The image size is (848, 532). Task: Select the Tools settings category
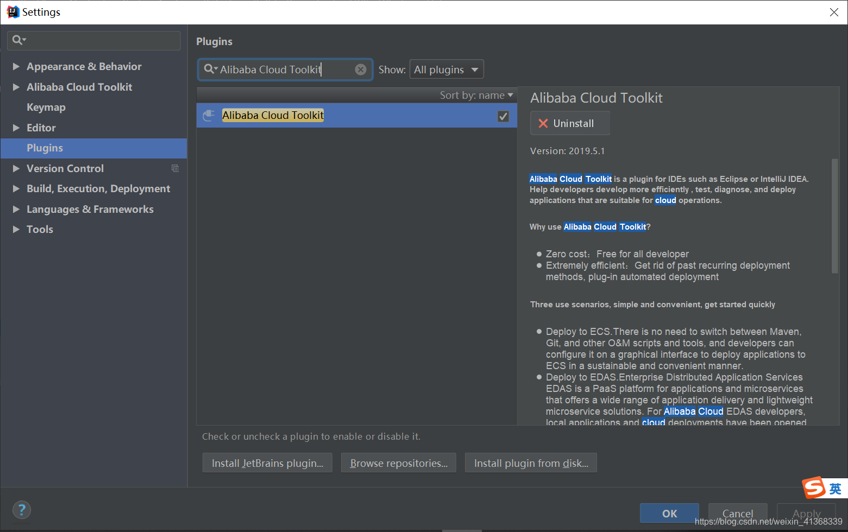(40, 229)
